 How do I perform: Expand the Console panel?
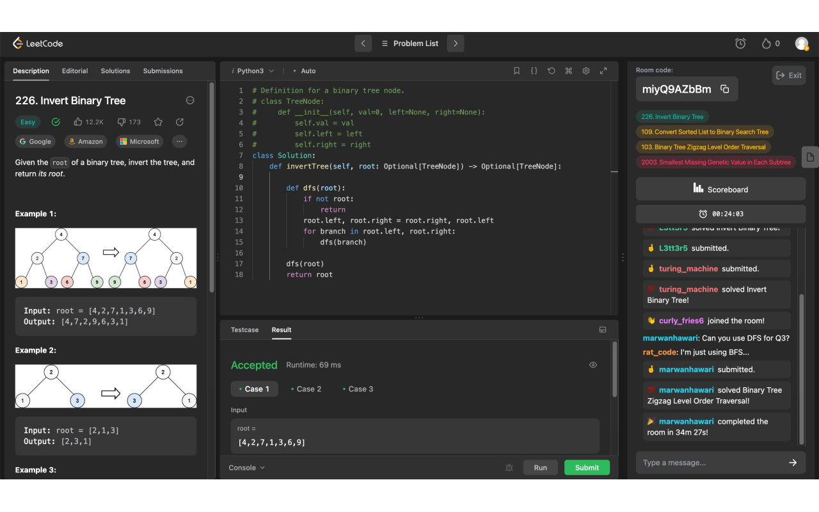[246, 468]
